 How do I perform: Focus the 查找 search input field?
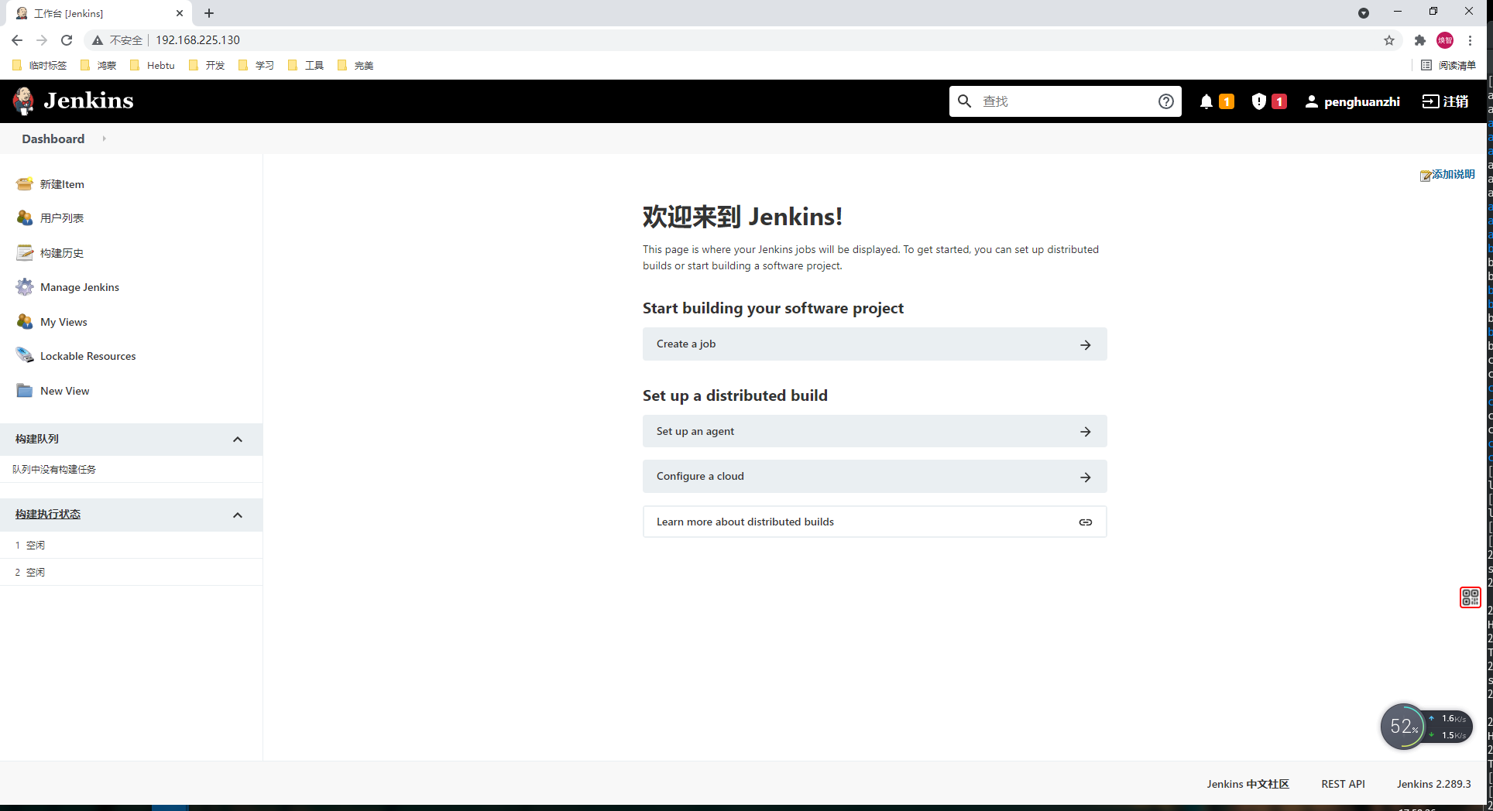1065,101
